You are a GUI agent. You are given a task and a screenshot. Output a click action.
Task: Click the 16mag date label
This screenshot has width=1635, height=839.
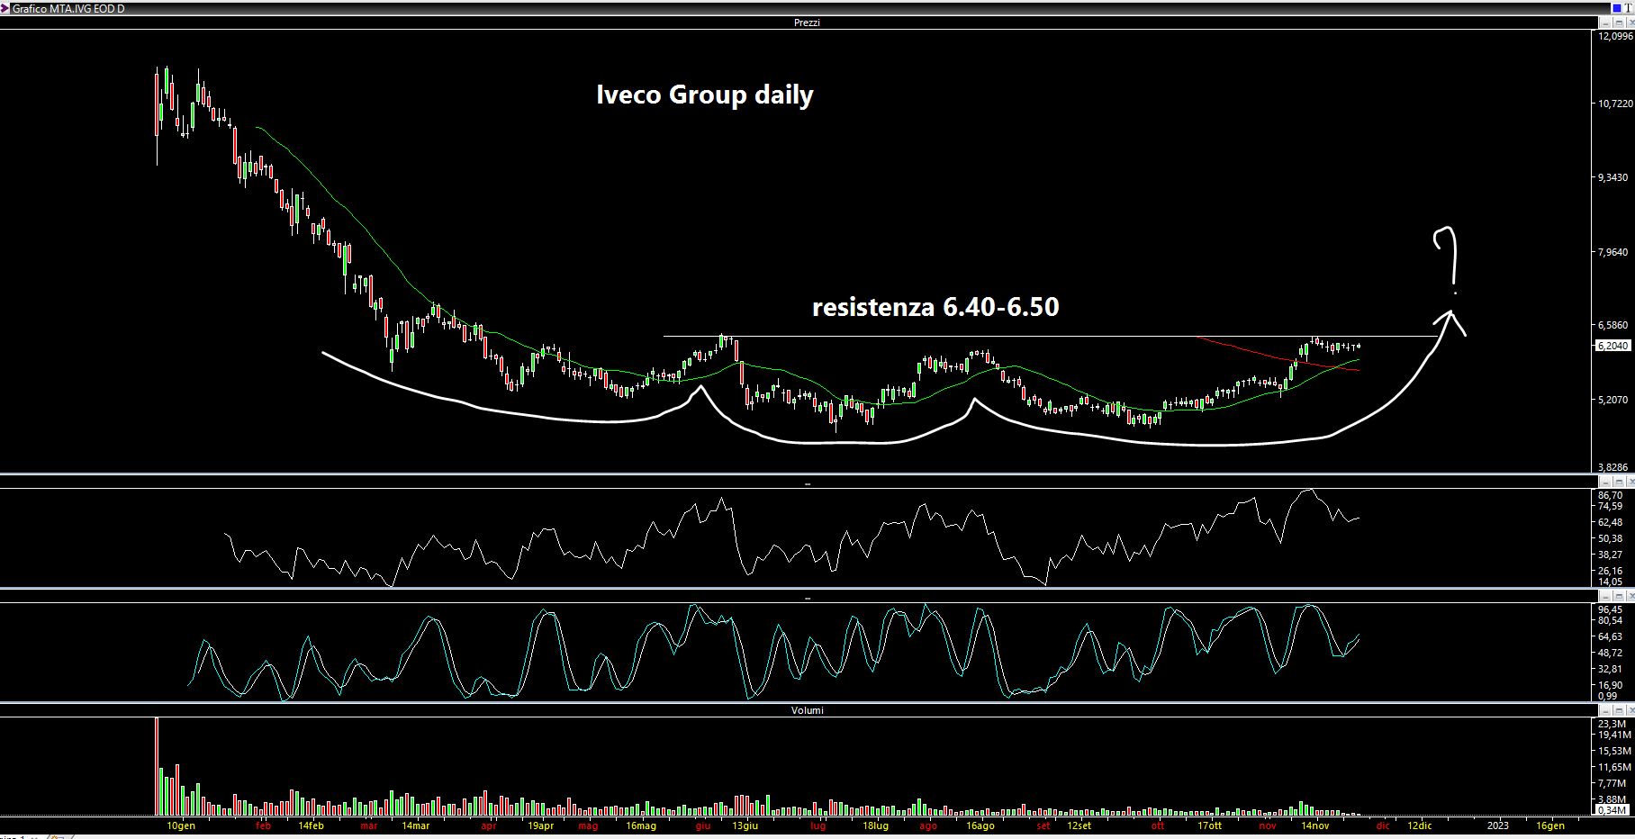pyautogui.click(x=641, y=825)
